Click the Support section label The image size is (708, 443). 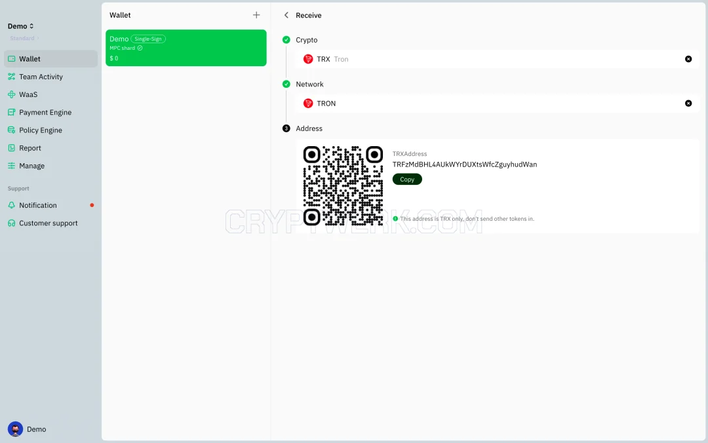(x=18, y=188)
